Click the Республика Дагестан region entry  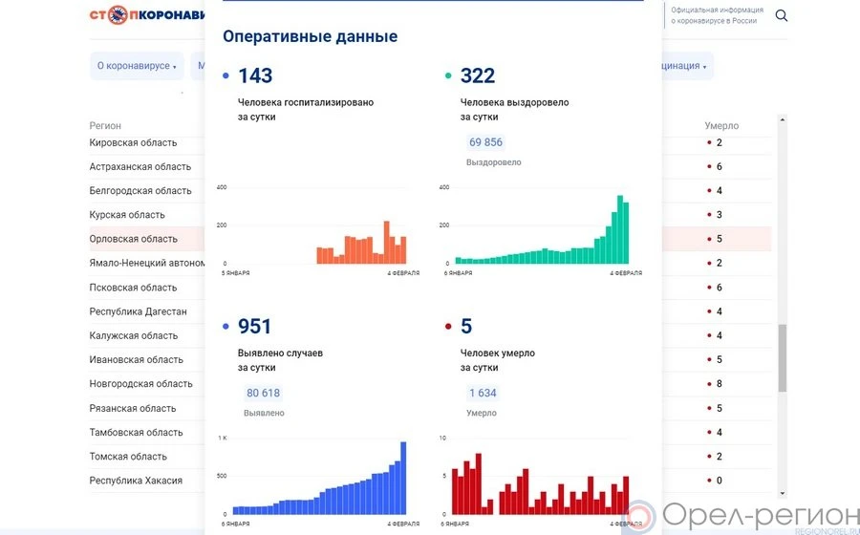[138, 311]
